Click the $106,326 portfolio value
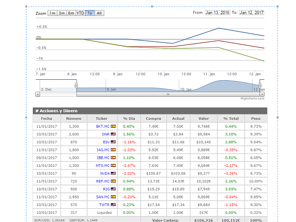 pyautogui.click(x=204, y=220)
